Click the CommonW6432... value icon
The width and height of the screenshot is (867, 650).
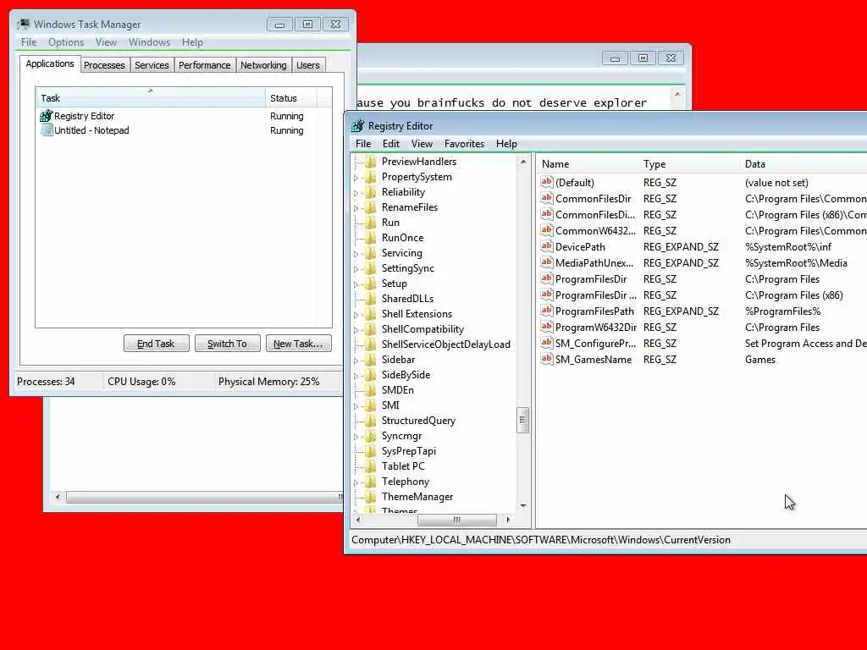pyautogui.click(x=547, y=230)
